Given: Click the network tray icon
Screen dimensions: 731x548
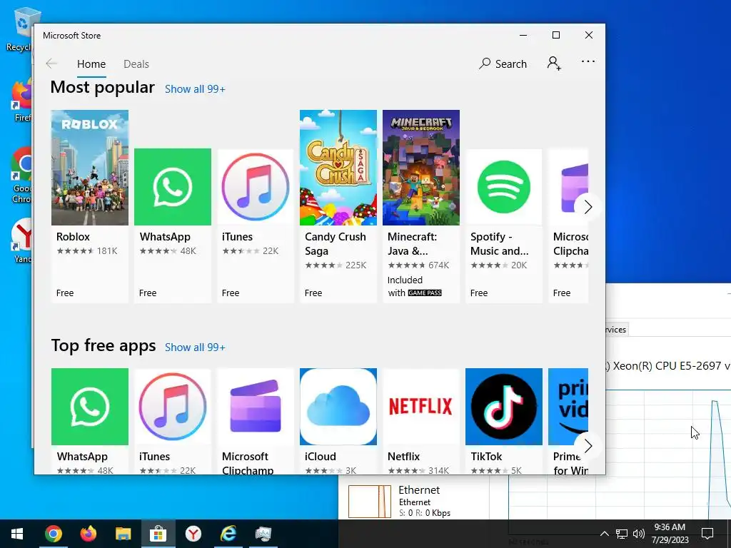Looking at the screenshot, I should 622,534.
